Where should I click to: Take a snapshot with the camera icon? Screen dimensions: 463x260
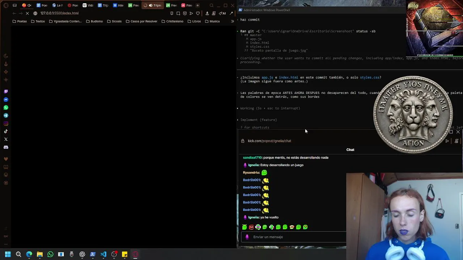tap(178, 13)
